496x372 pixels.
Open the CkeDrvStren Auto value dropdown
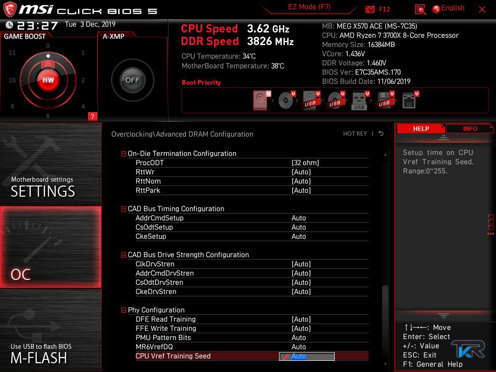click(301, 292)
